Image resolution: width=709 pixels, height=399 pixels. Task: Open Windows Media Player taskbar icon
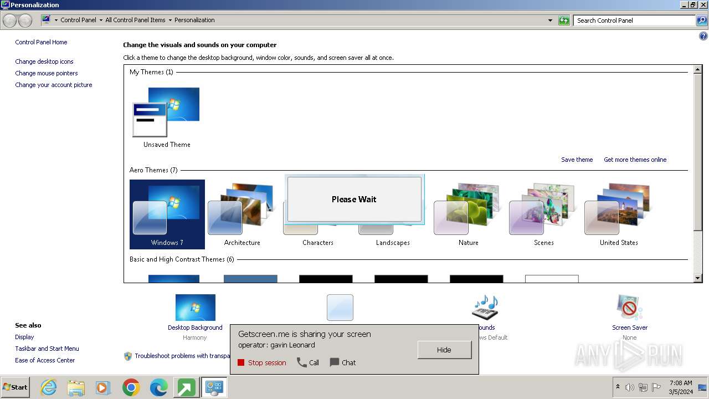[103, 387]
